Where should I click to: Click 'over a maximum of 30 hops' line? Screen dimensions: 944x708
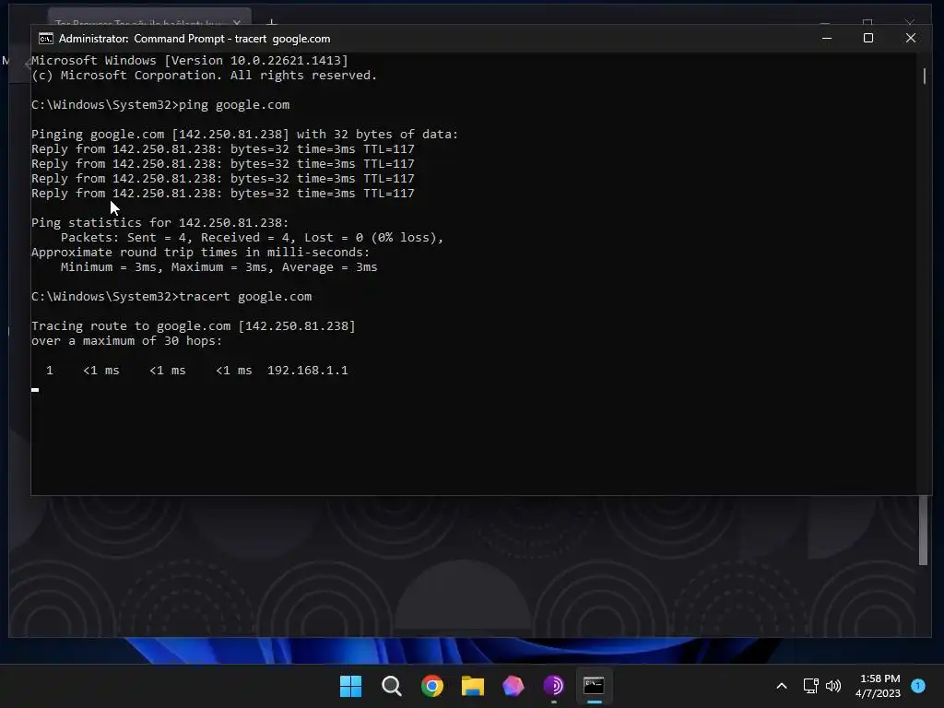(126, 341)
